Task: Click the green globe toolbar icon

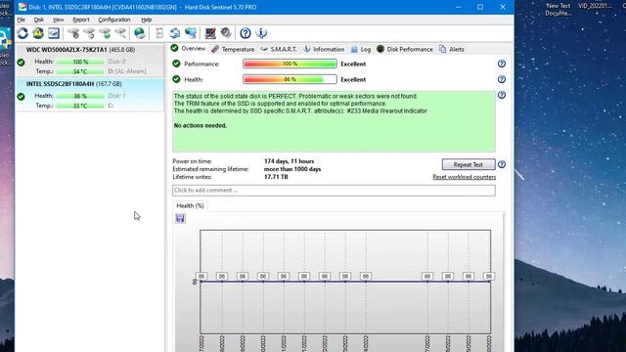Action: 140,33
